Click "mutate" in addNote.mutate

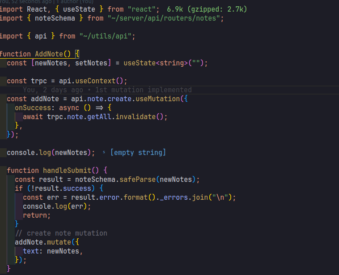[x=59, y=242]
